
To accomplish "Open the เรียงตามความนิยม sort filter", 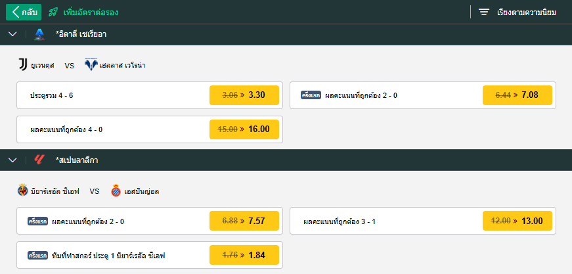I will [x=527, y=12].
